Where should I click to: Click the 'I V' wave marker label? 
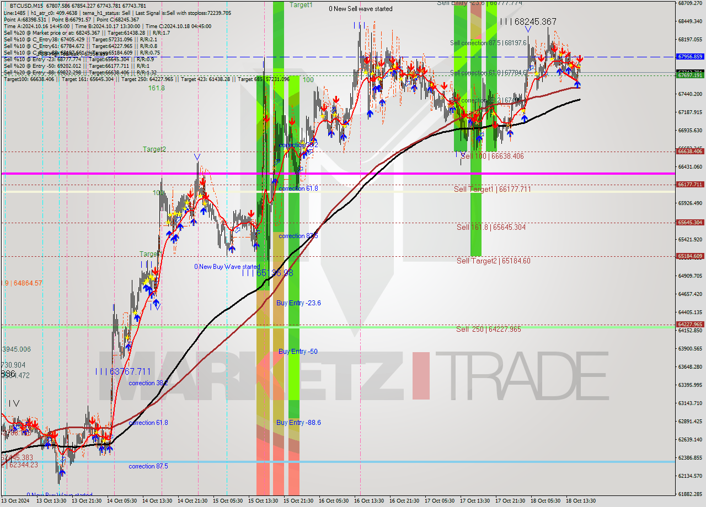[13, 404]
